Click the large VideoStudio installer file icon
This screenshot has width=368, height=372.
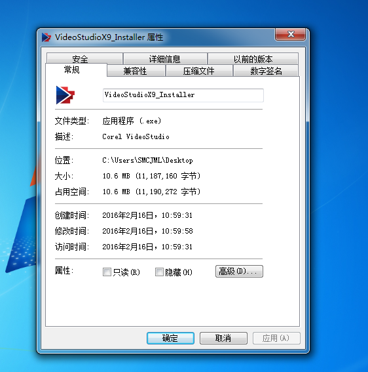coord(65,95)
